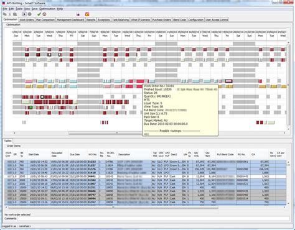Select table row with WO No. 31357

[x=145, y=202]
